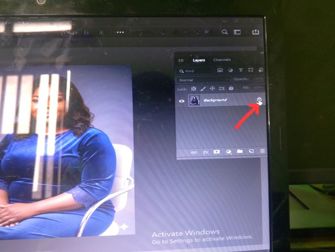Toggle prevent artboard auto-nesting lock
335x252 pixels.
(x=222, y=89)
